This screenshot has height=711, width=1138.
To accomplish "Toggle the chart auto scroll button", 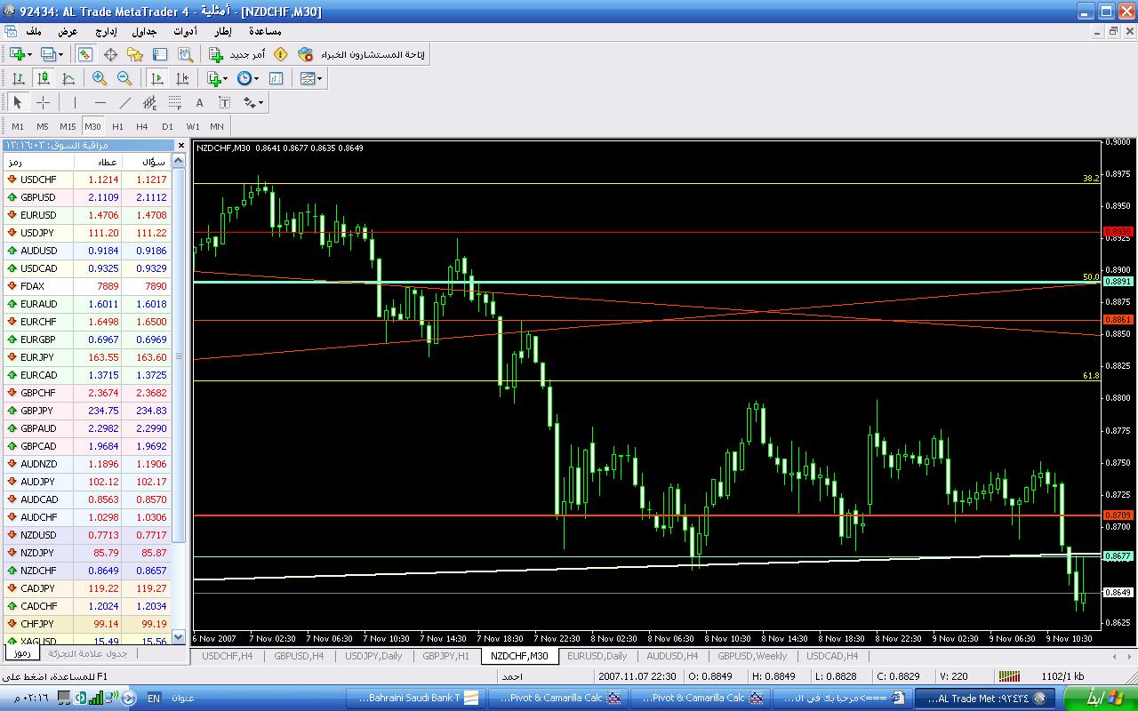I will pyautogui.click(x=157, y=78).
